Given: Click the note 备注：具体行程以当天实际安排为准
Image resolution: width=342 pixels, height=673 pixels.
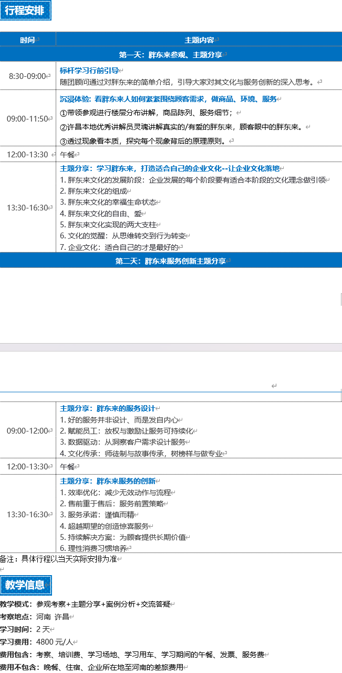Looking at the screenshot, I should (x=58, y=559).
